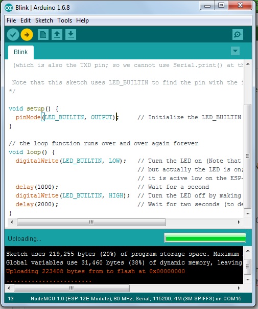258x309 pixels.
Task: Click the editor horizontal scrollbar thumb
Action: (x=91, y=223)
